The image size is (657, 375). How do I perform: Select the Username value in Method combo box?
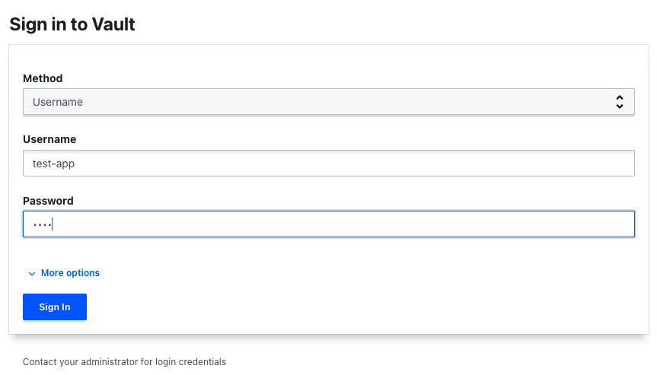58,102
